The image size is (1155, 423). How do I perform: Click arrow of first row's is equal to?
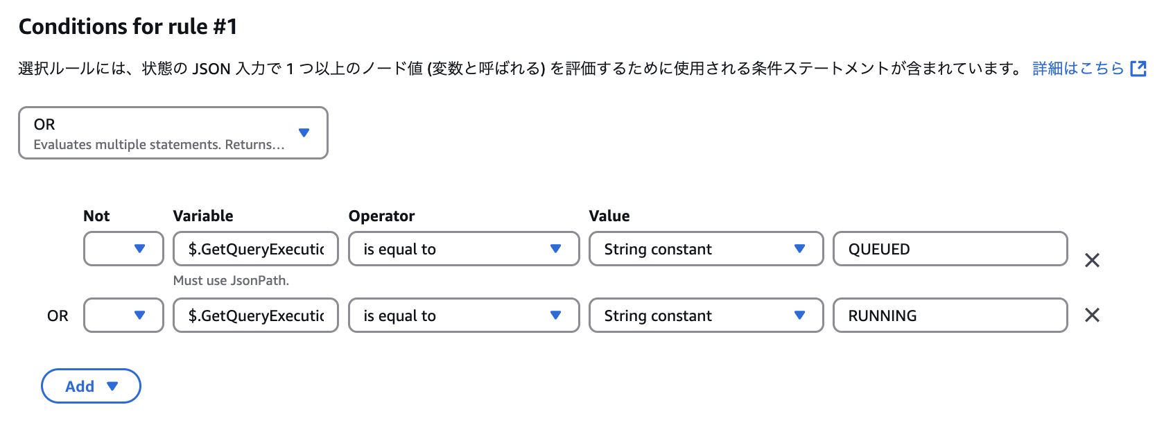(x=555, y=249)
